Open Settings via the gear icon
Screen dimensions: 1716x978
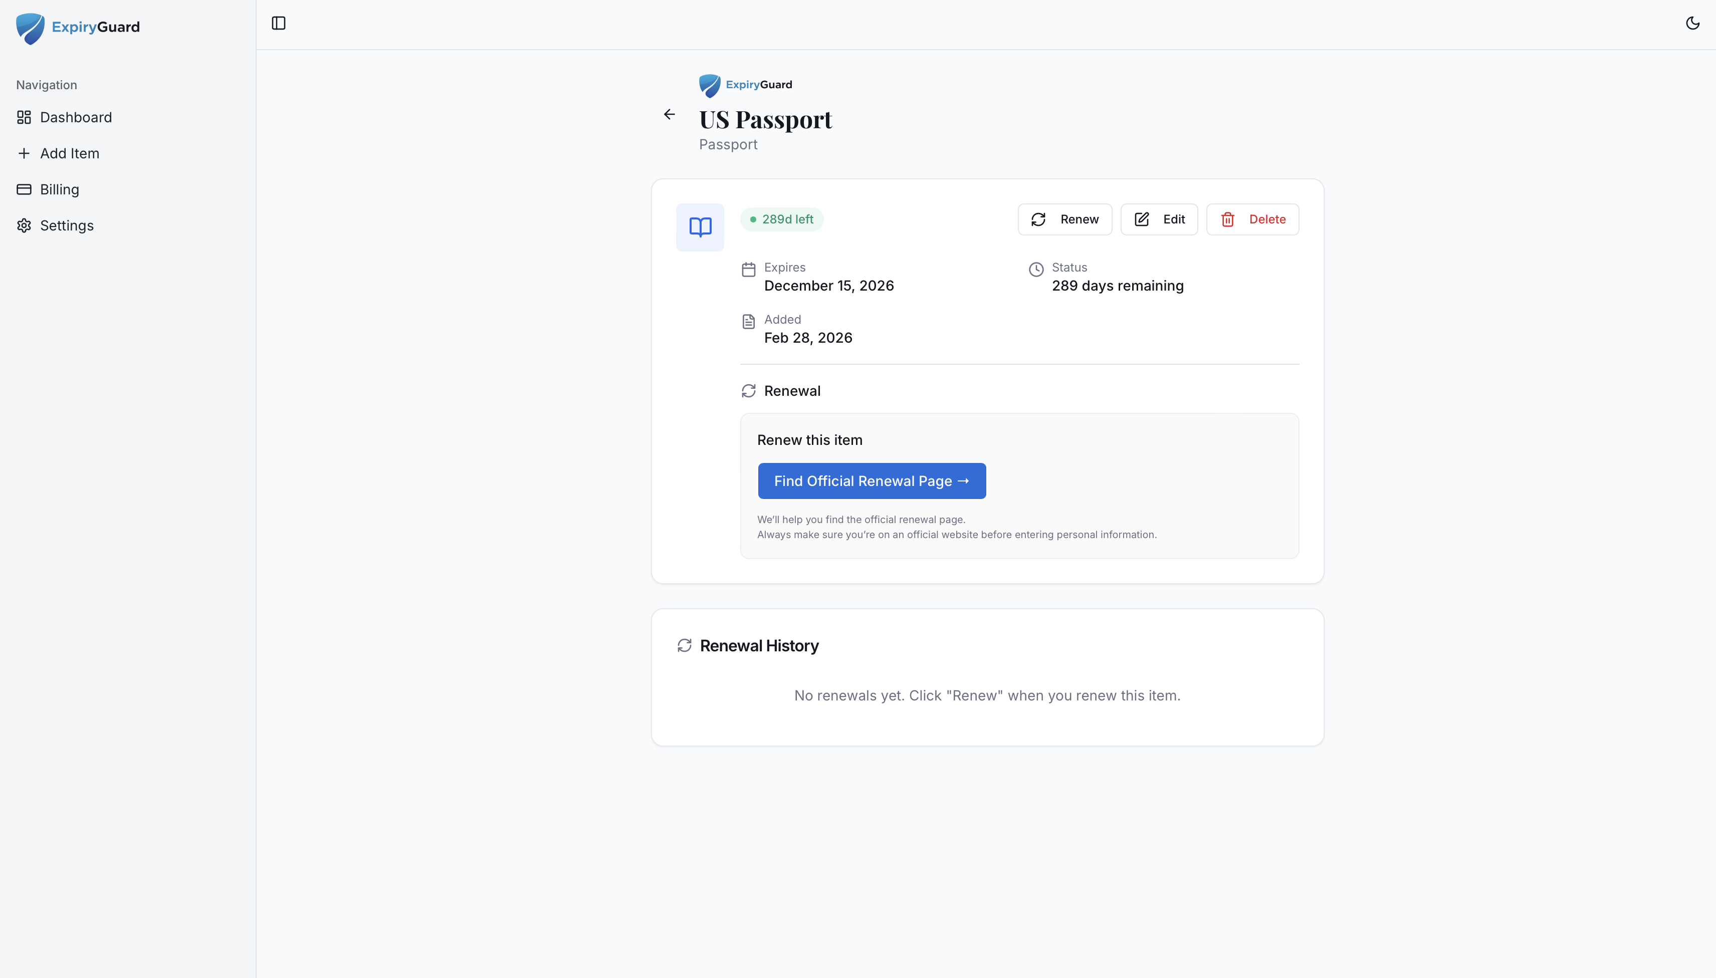(24, 225)
